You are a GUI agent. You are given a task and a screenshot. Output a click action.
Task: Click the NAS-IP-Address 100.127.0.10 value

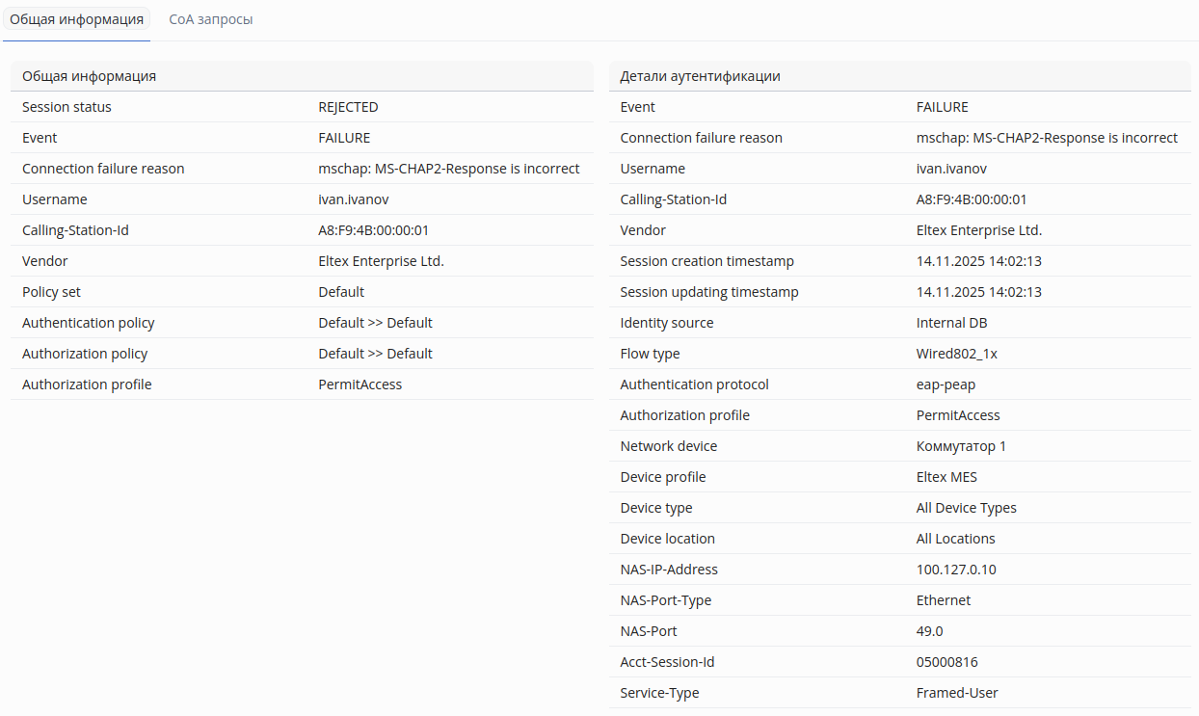(x=956, y=570)
